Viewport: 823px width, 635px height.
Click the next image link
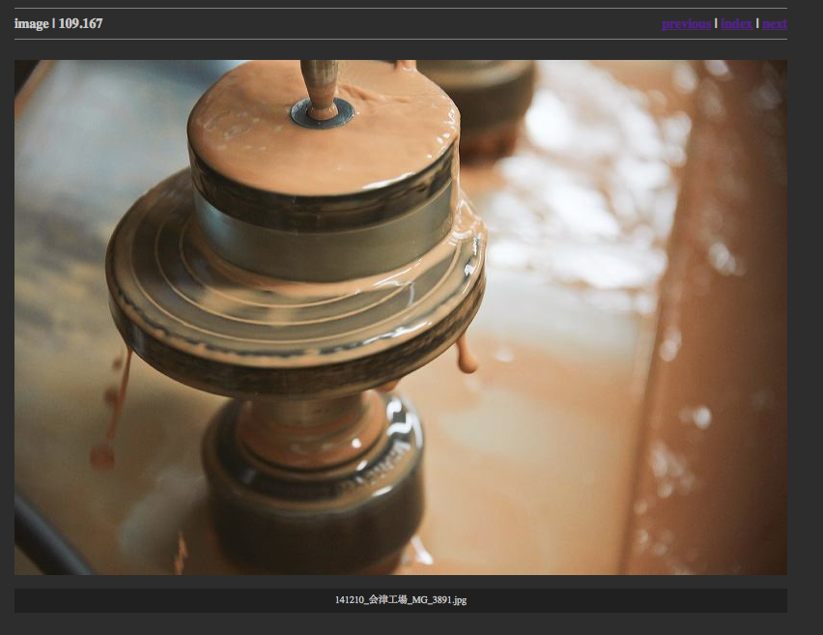click(774, 24)
